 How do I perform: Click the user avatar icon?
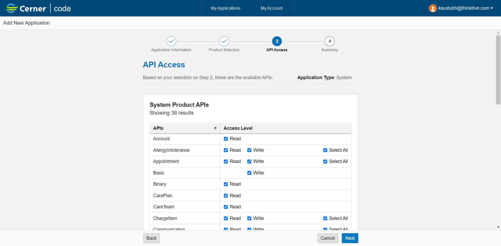[x=433, y=8]
